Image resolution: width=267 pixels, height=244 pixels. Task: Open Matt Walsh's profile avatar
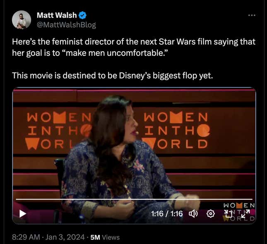click(22, 20)
